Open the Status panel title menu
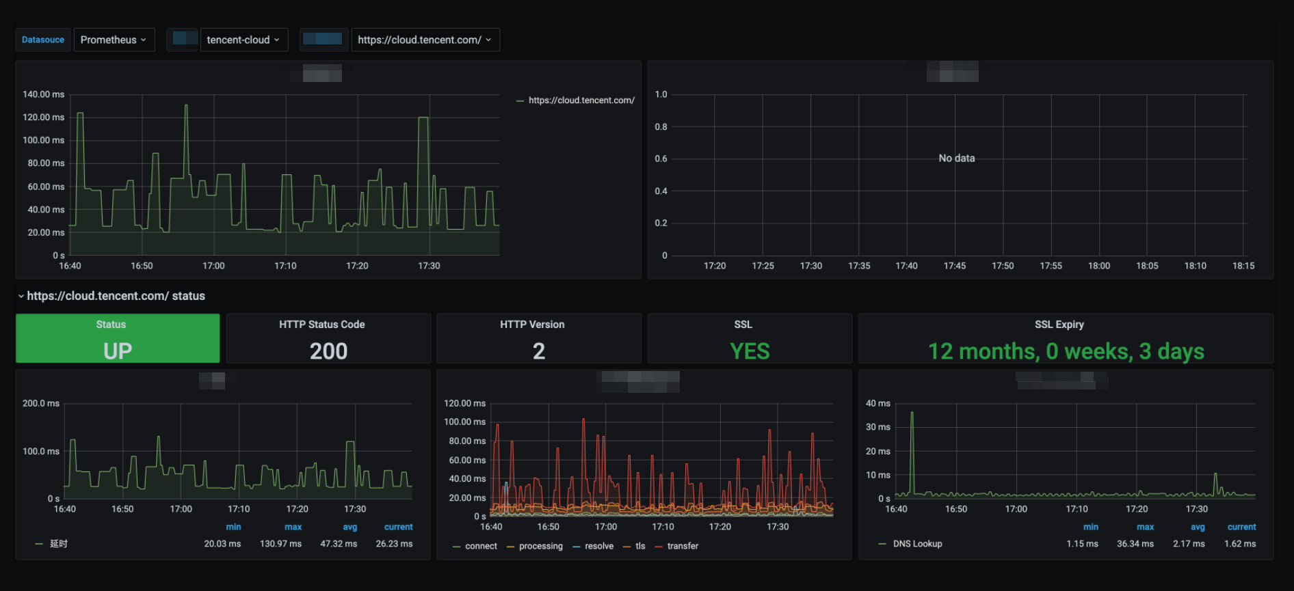This screenshot has height=591, width=1294. pyautogui.click(x=111, y=325)
